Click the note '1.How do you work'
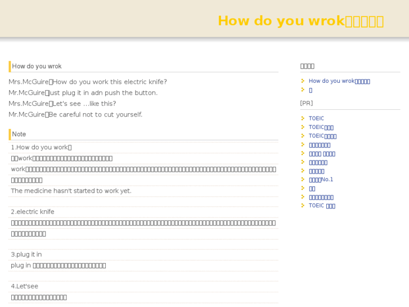Image resolution: width=409 pixels, height=307 pixels. coord(41,148)
